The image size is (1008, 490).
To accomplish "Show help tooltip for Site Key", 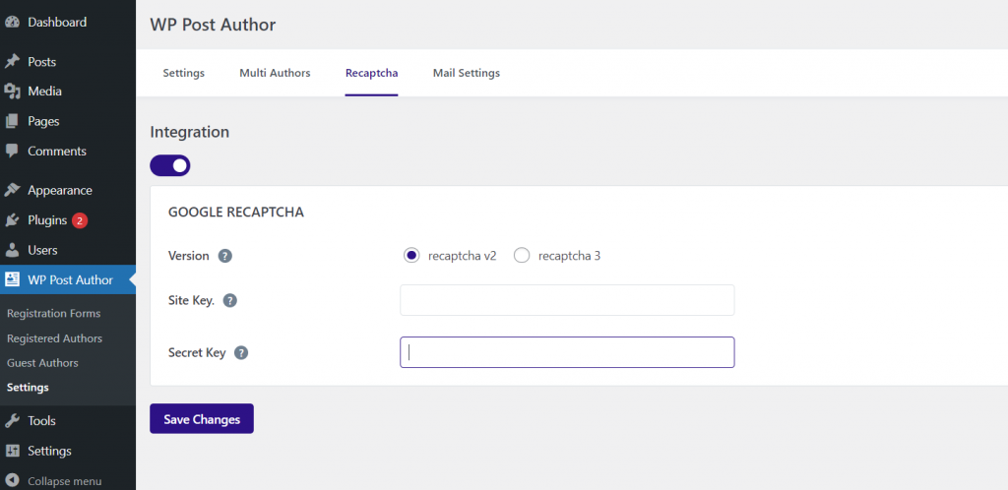I will (230, 300).
